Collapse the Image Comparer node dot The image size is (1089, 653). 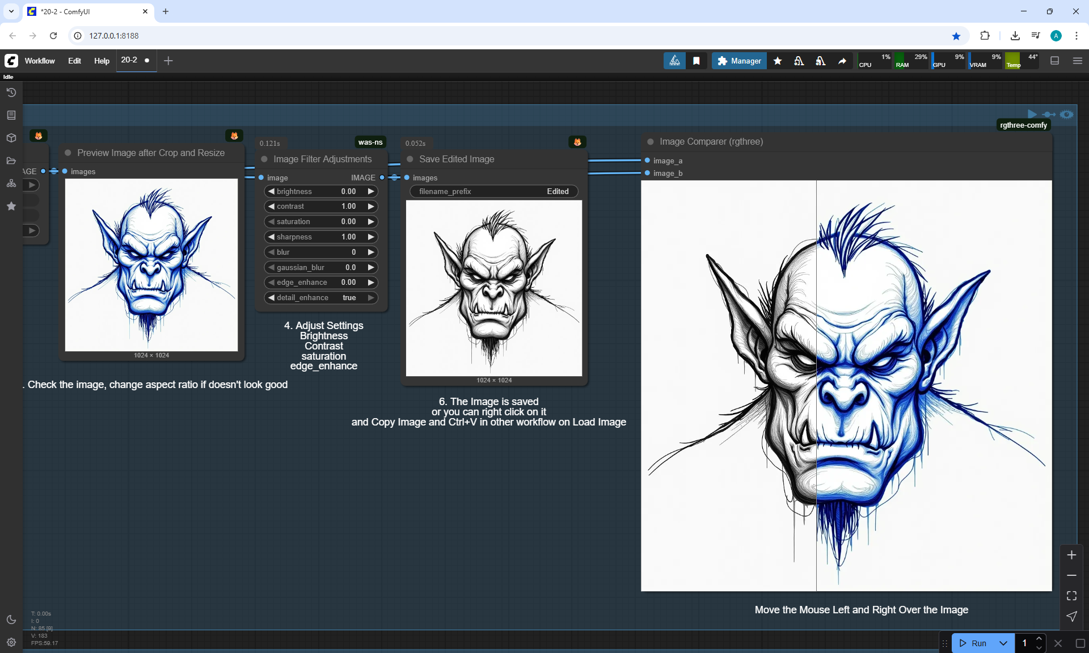(651, 142)
